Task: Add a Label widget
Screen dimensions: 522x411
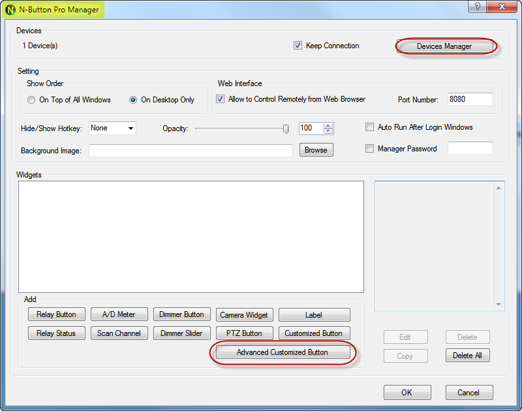Action: click(315, 315)
